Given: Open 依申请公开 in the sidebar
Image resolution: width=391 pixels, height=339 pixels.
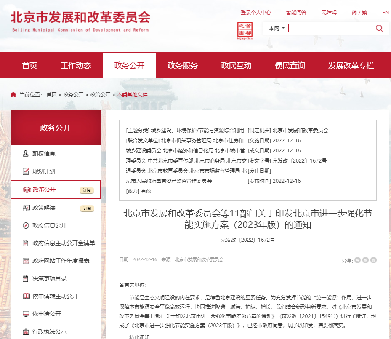Looking at the screenshot, I should [47, 314].
